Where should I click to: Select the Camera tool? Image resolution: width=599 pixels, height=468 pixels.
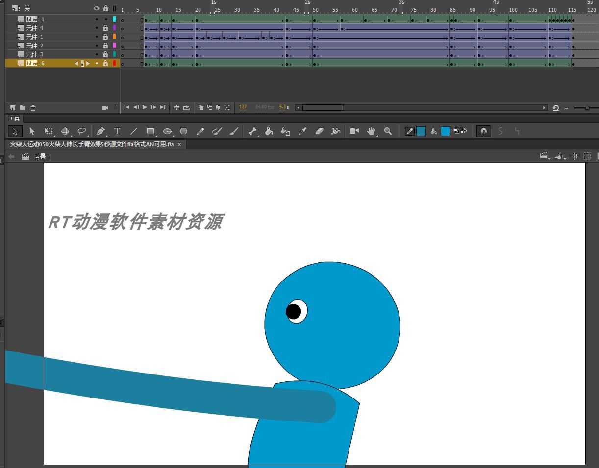pyautogui.click(x=354, y=131)
